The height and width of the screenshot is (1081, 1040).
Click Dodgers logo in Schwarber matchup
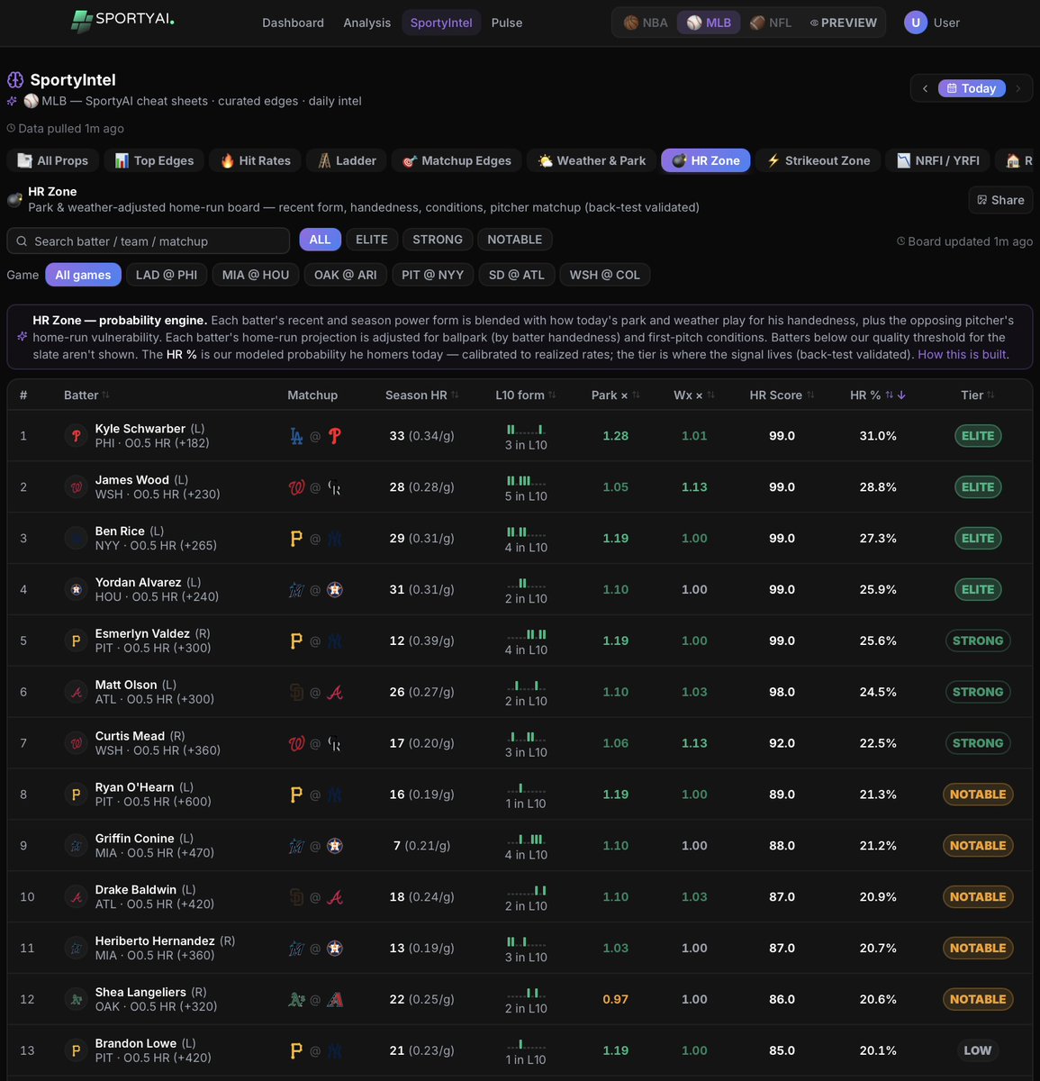(x=296, y=436)
